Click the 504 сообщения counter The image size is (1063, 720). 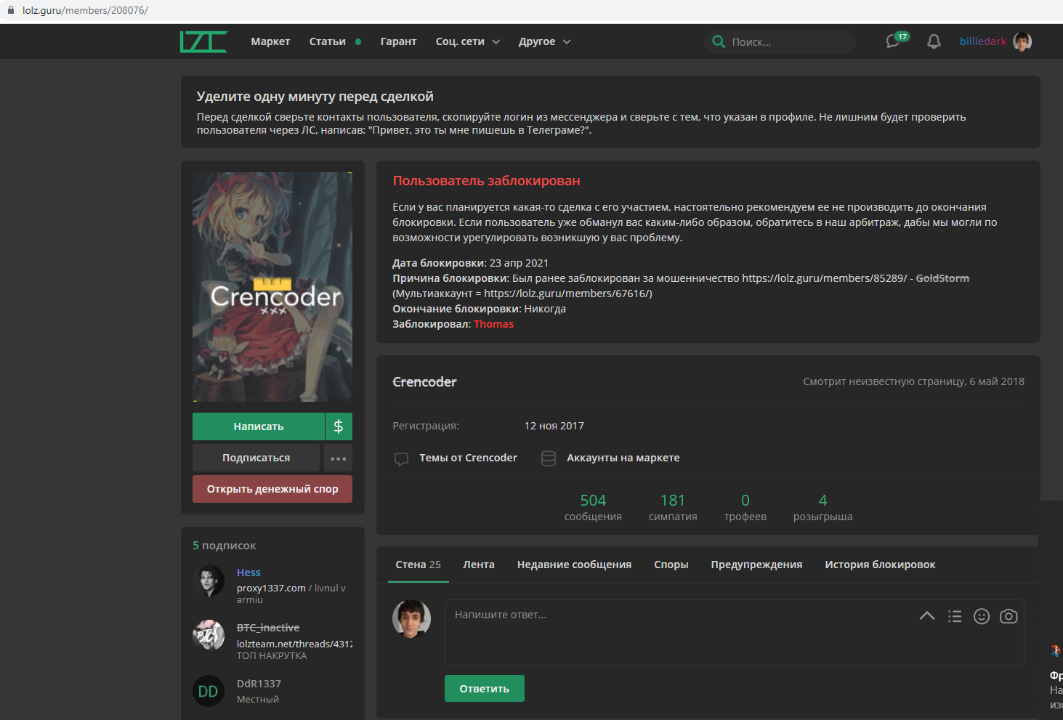pos(593,507)
